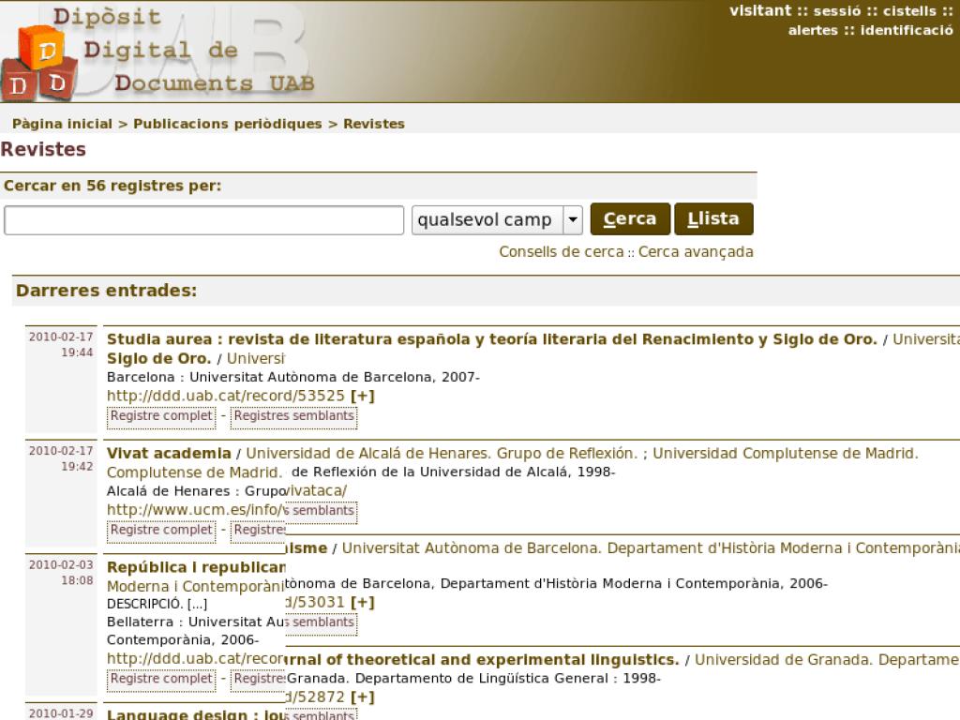Screen dimensions: 960x720
Task: Open the 'Consells de cerca' link
Action: point(561,251)
